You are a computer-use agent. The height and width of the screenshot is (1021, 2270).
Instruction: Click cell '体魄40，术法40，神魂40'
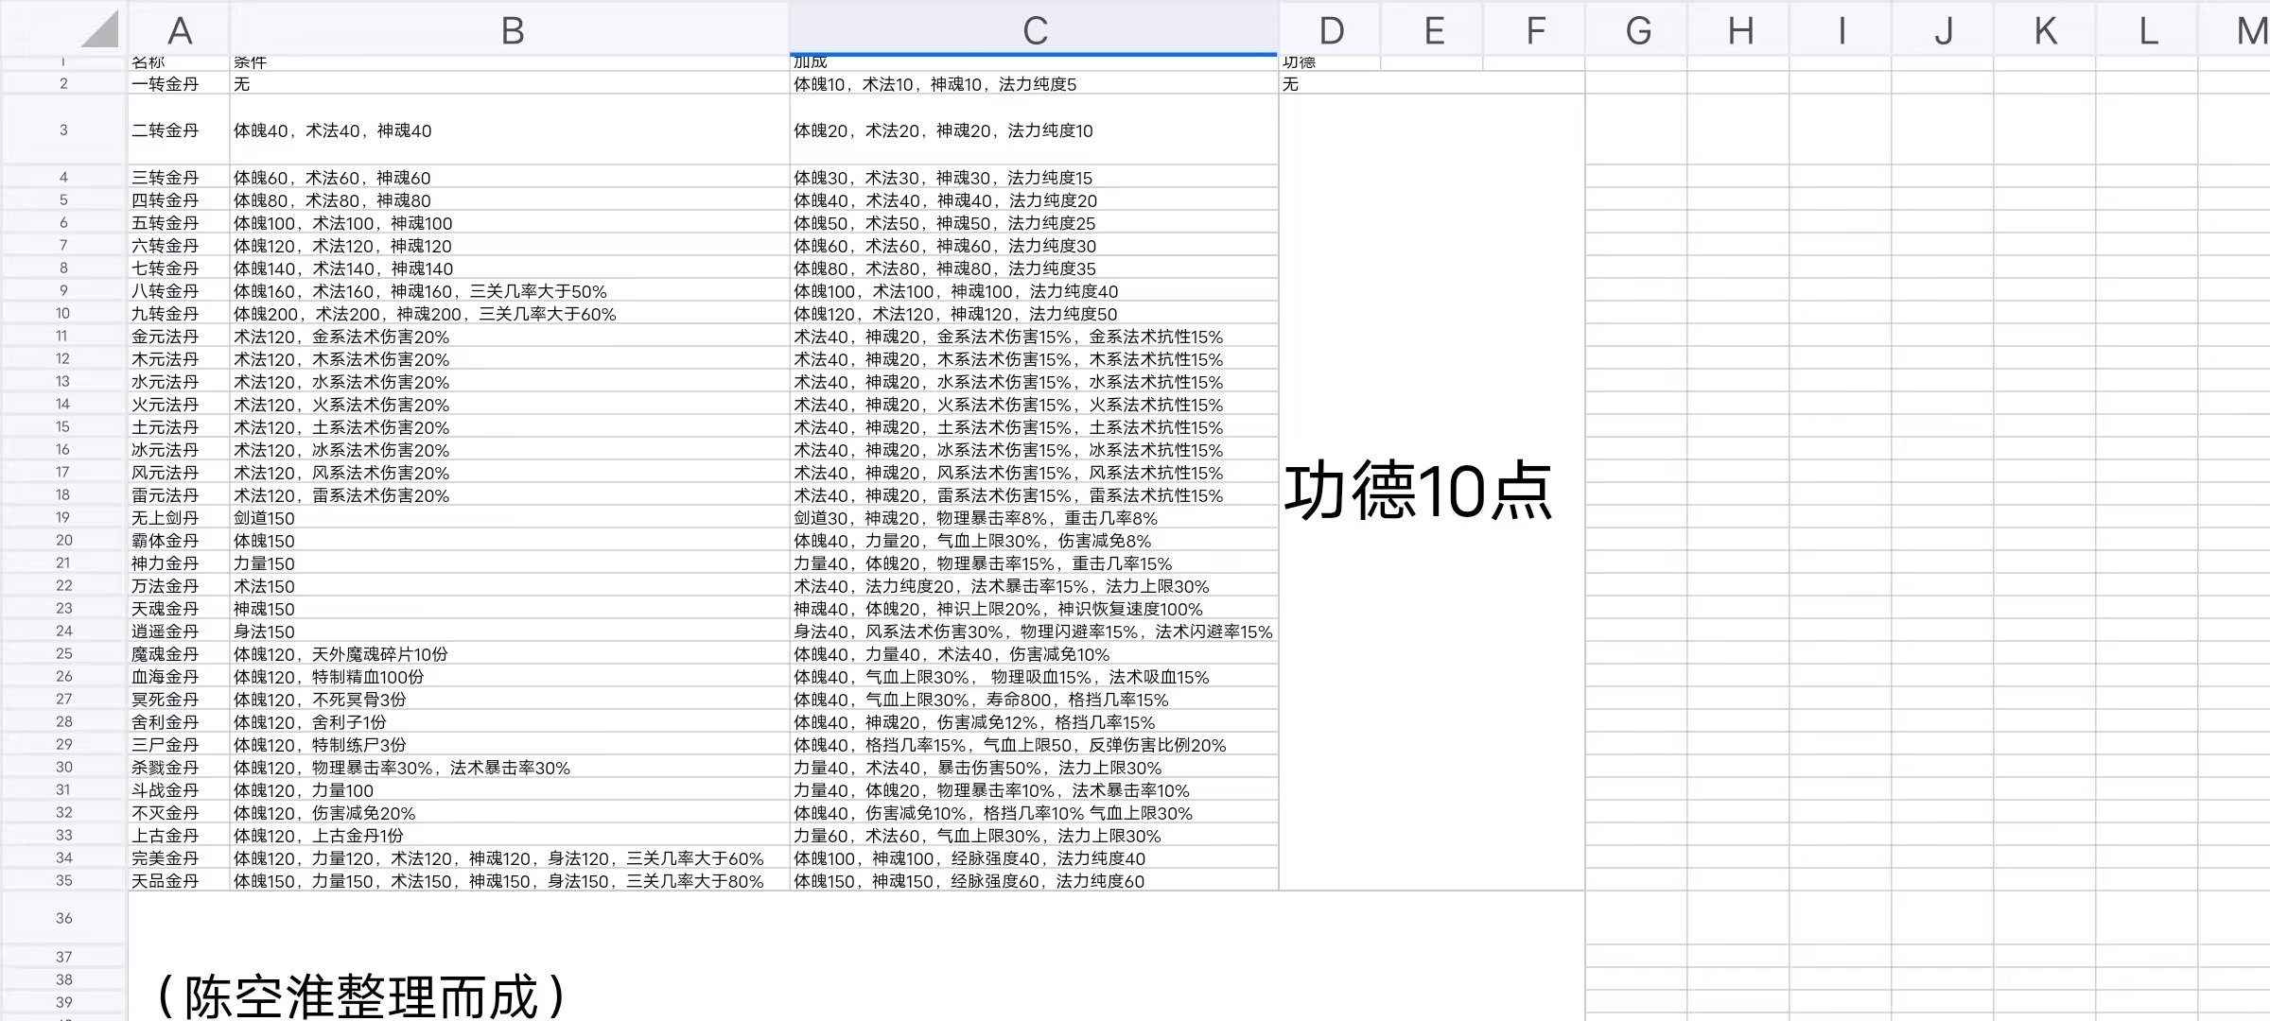click(510, 130)
